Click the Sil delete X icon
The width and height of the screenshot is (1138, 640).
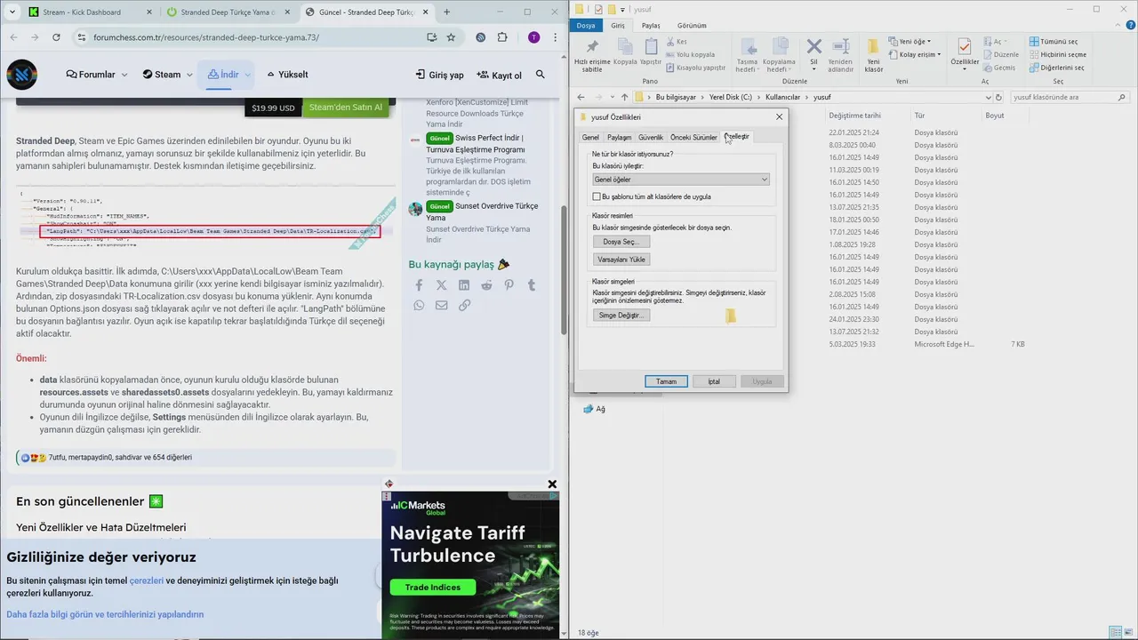[x=813, y=46]
